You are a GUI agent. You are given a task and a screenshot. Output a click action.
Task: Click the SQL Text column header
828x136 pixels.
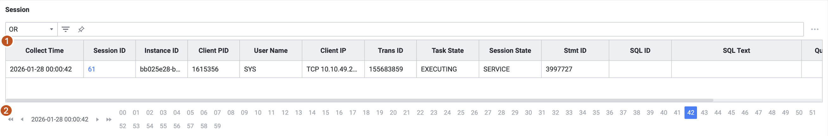pyautogui.click(x=736, y=51)
